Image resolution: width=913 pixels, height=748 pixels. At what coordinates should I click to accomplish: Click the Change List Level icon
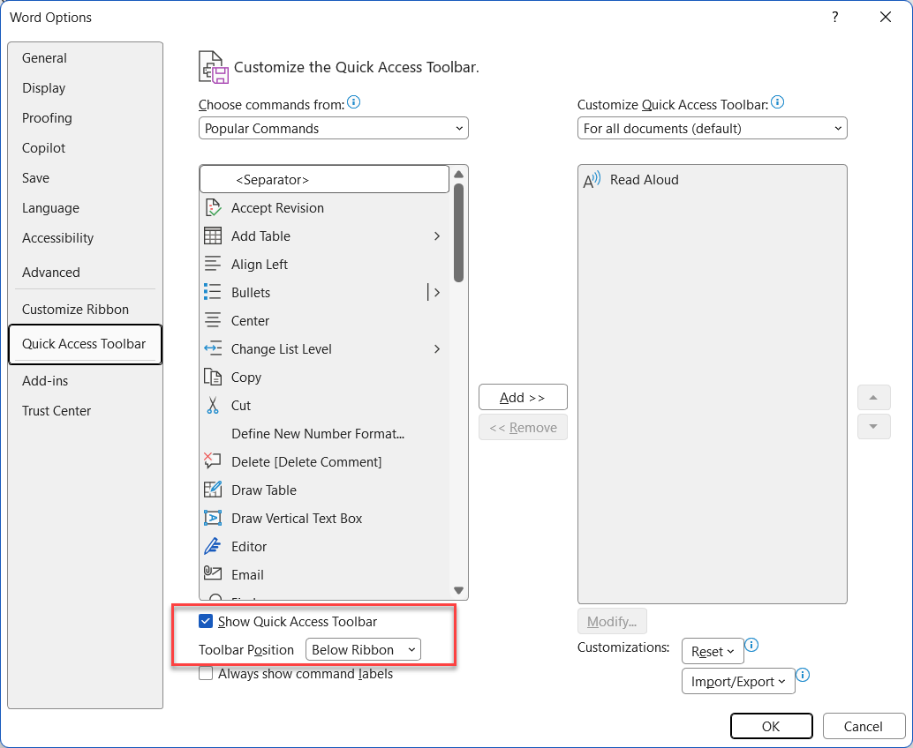click(213, 348)
